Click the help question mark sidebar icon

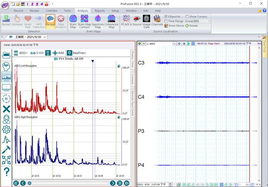point(6,172)
